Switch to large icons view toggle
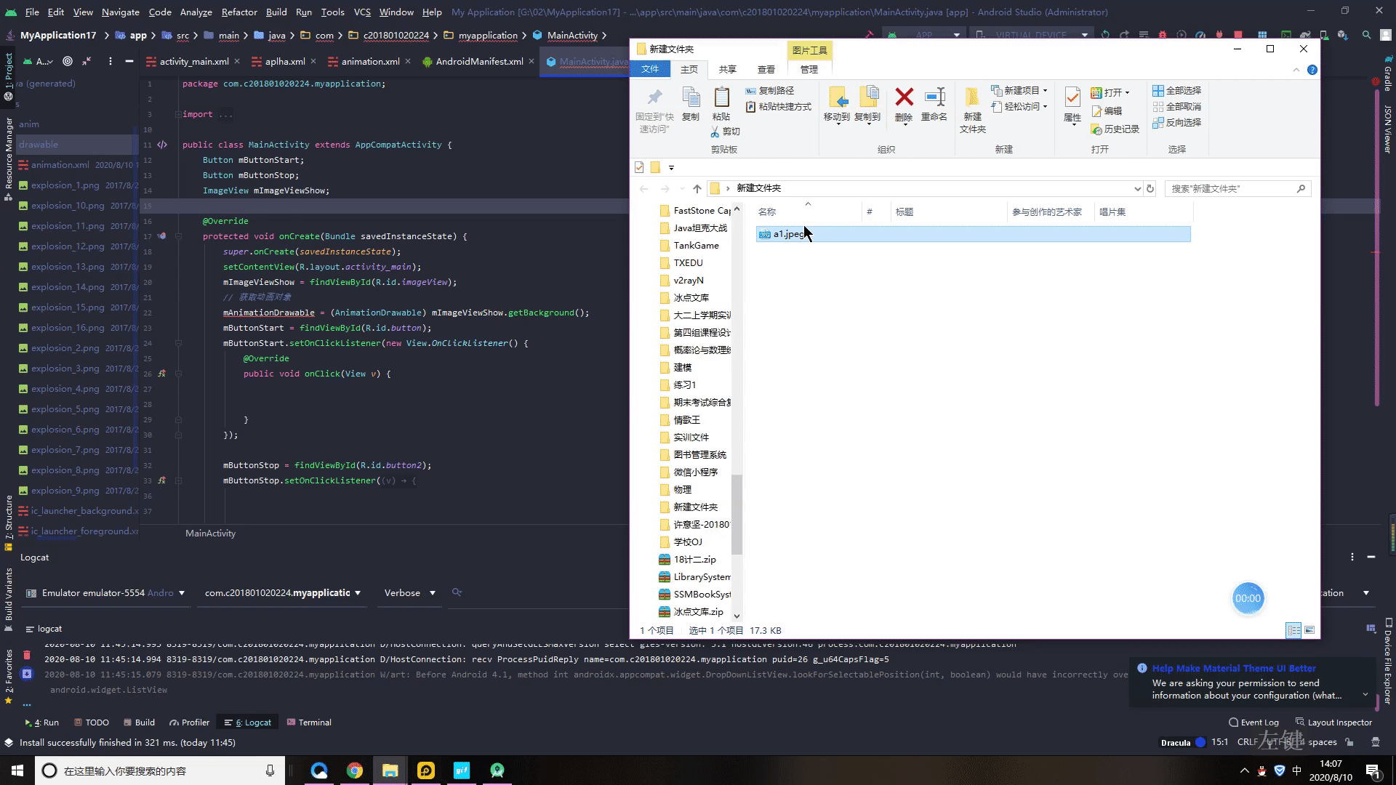This screenshot has height=785, width=1396. (x=1309, y=630)
